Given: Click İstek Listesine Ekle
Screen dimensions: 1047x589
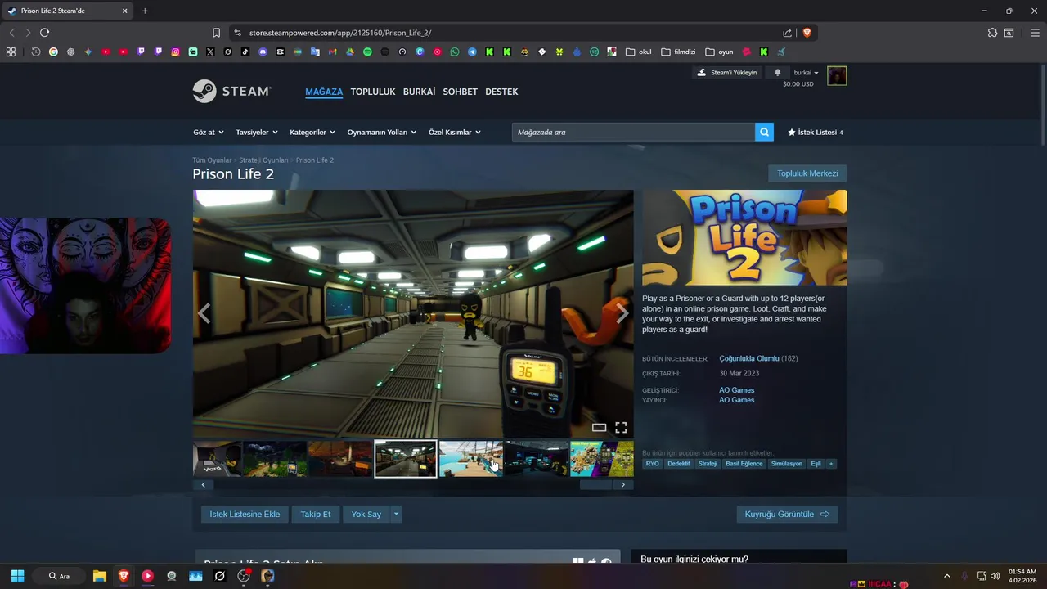Looking at the screenshot, I should coord(245,514).
